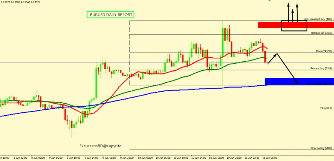Click the Retrace sell (78.6) level label
This screenshot has width=334, height=161.
[x=321, y=33]
